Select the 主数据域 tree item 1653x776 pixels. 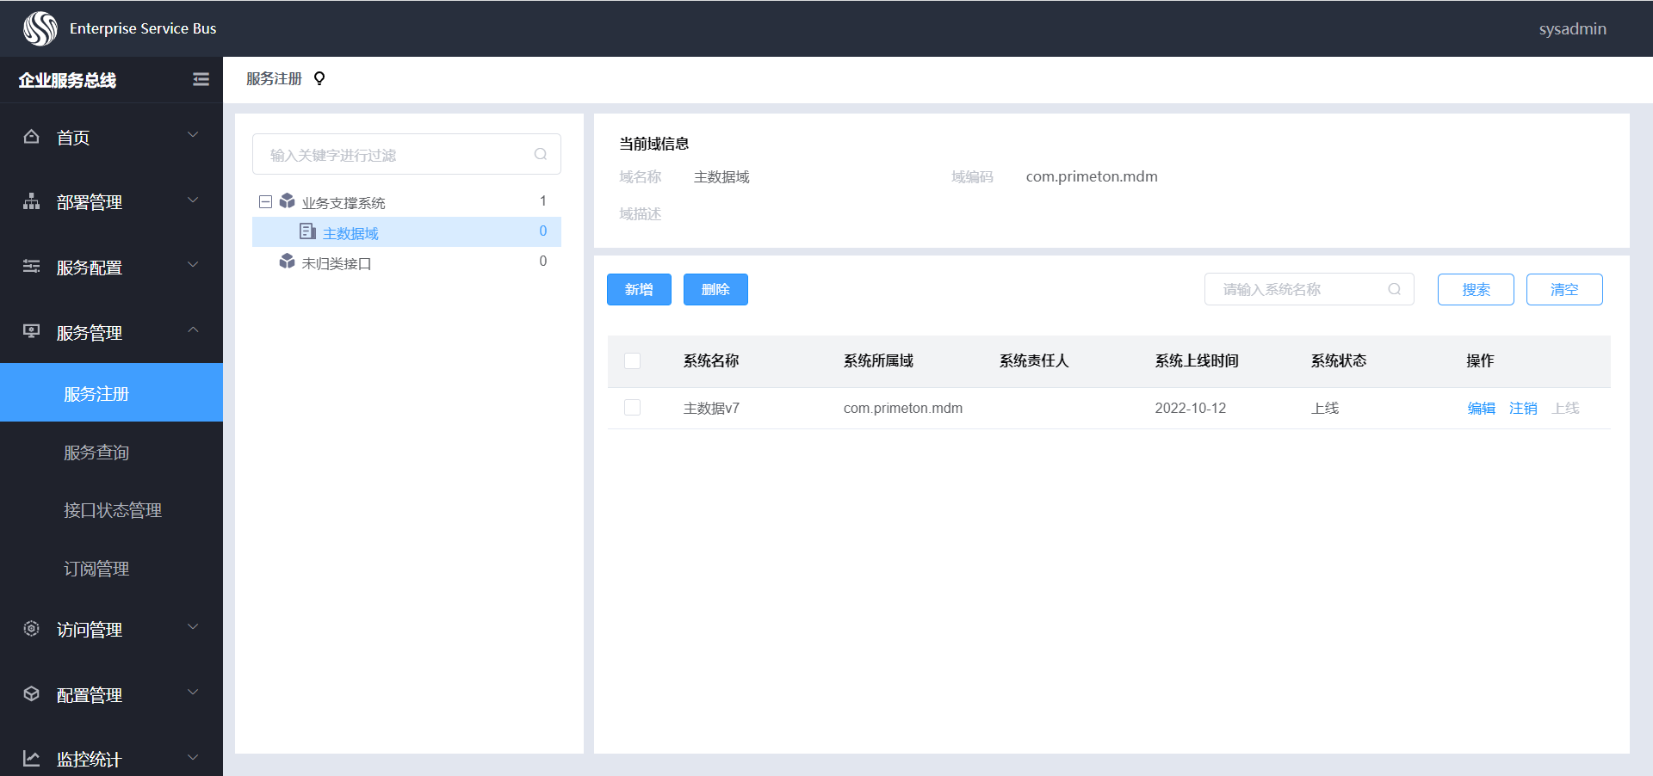pyautogui.click(x=406, y=231)
